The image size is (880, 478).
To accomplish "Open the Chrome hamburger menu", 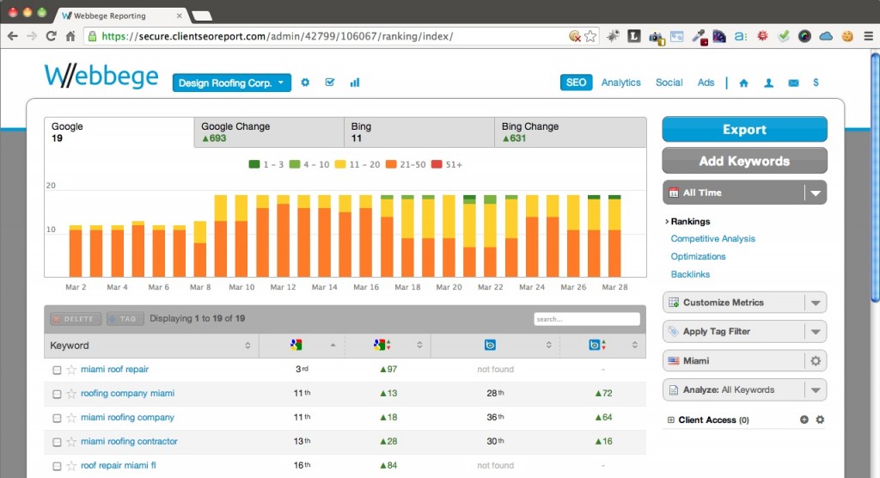I will point(868,36).
